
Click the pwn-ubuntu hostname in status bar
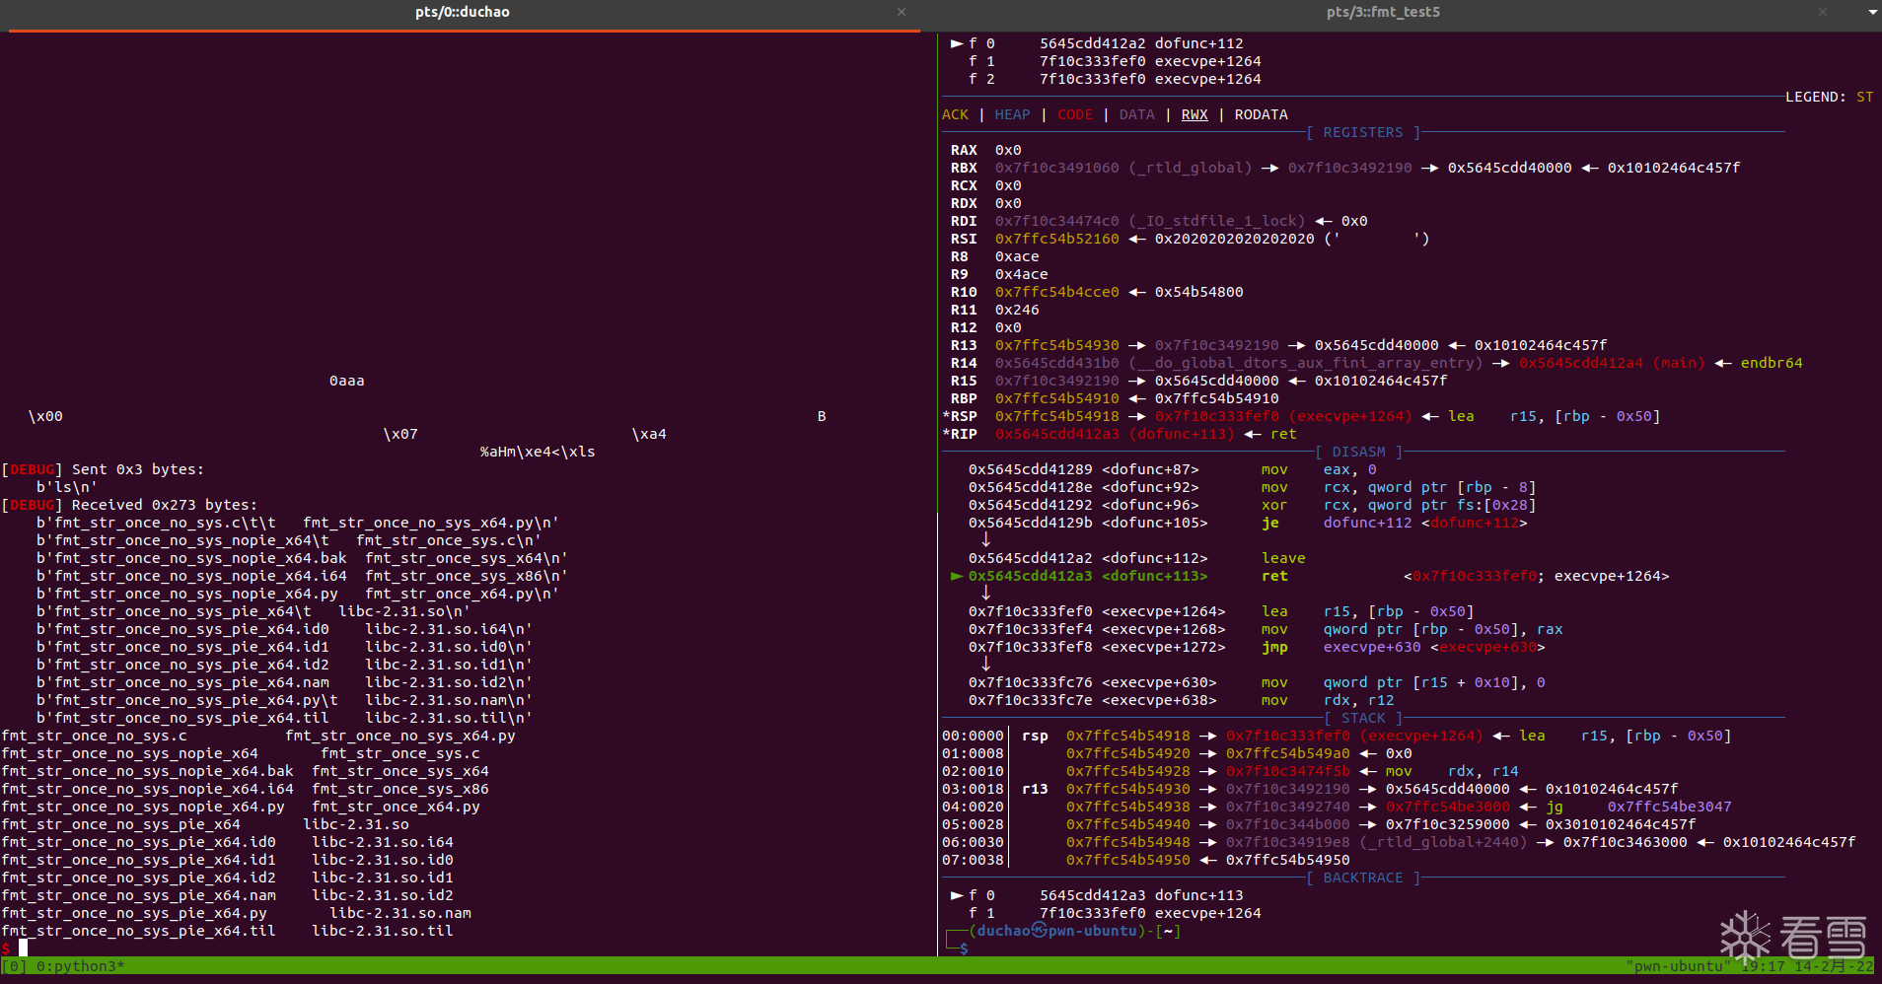[x=1678, y=966]
